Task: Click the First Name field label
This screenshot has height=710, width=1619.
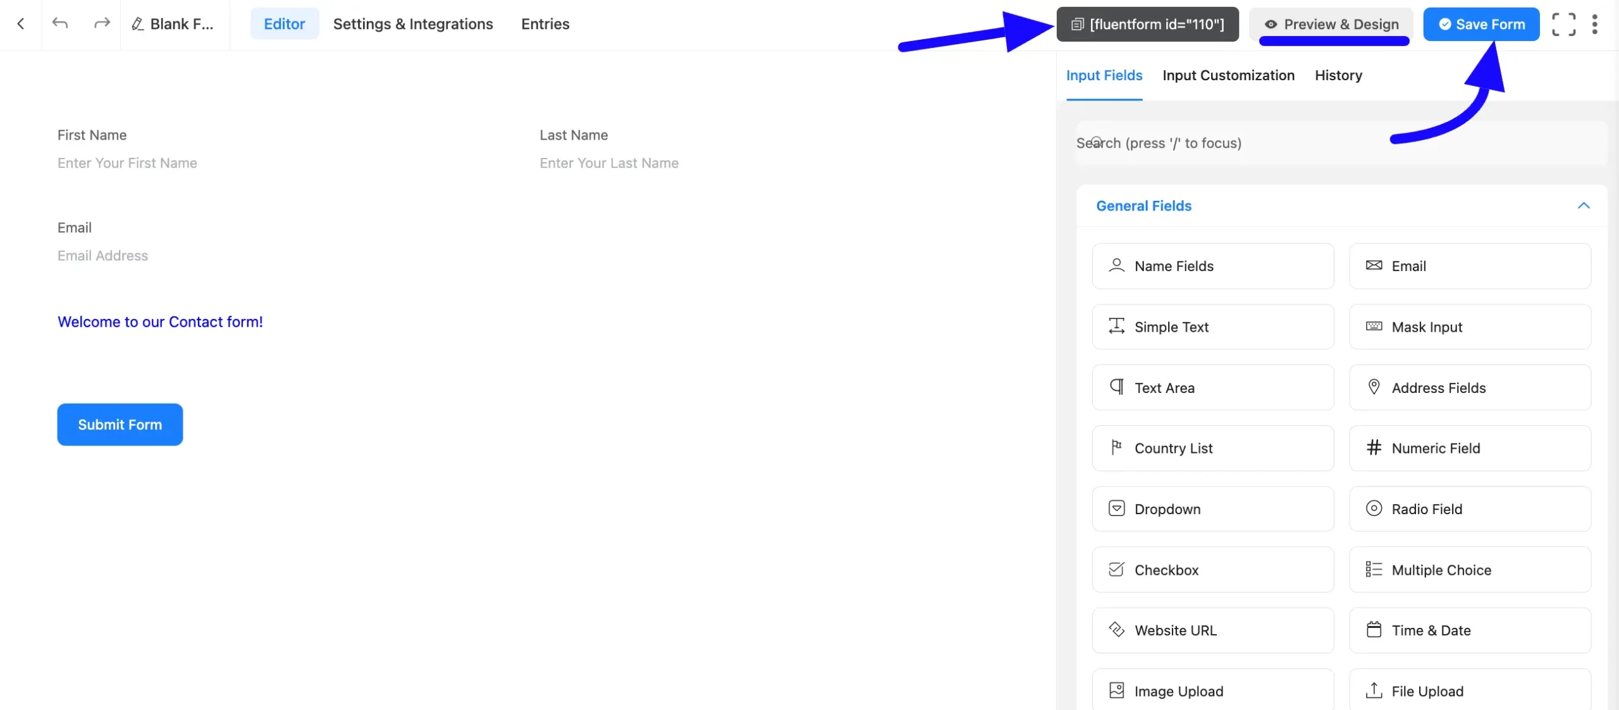Action: pos(92,135)
